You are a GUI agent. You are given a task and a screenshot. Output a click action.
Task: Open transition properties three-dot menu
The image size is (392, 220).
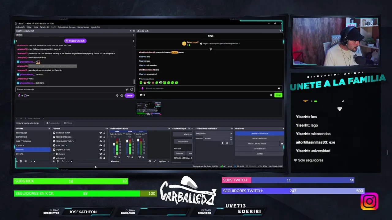(231, 143)
